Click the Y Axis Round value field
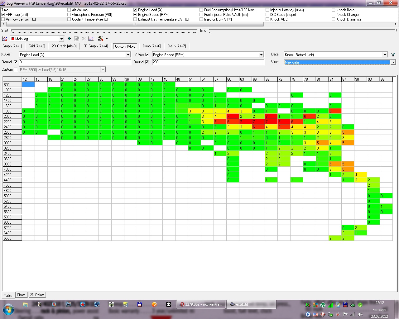The image size is (399, 319). coord(208,62)
